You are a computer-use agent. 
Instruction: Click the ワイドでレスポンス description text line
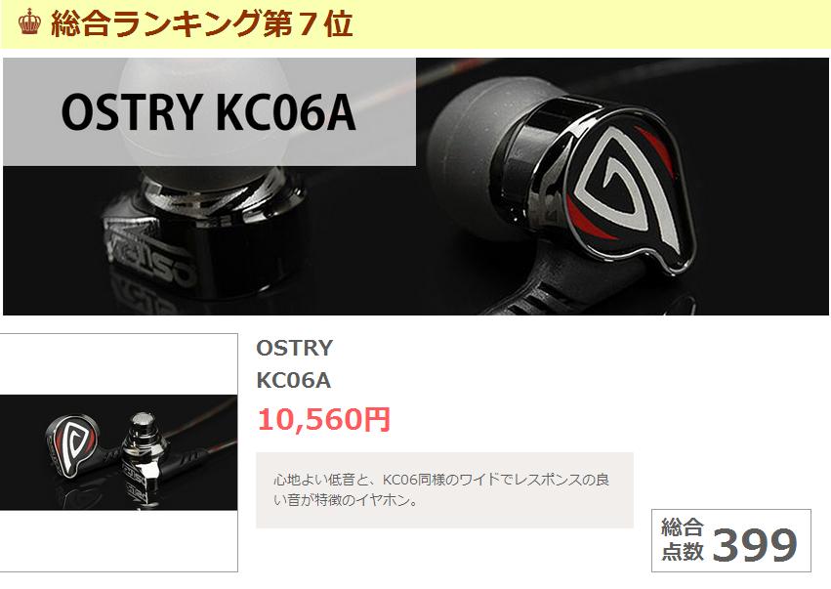(x=441, y=480)
